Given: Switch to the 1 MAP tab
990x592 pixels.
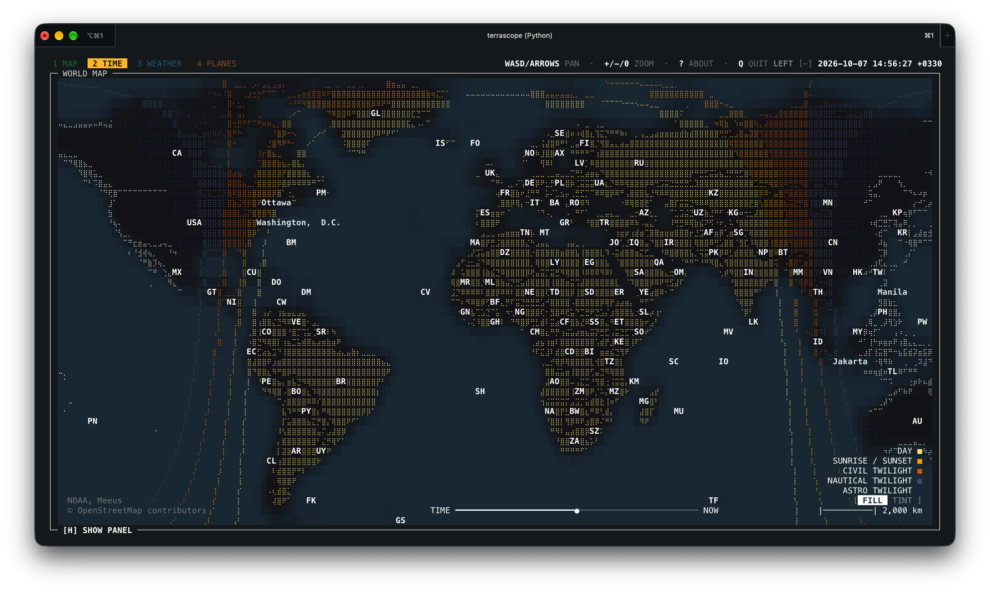Looking at the screenshot, I should (65, 63).
